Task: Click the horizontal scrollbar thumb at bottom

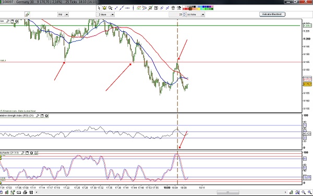Action: [x=228, y=192]
